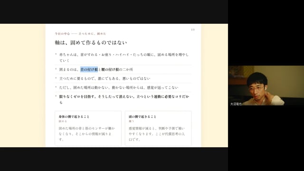Image resolution: width=304 pixels, height=171 pixels.
Task: Click the bullet beginning ただし、固めた場所は動かない
Action: [119, 87]
